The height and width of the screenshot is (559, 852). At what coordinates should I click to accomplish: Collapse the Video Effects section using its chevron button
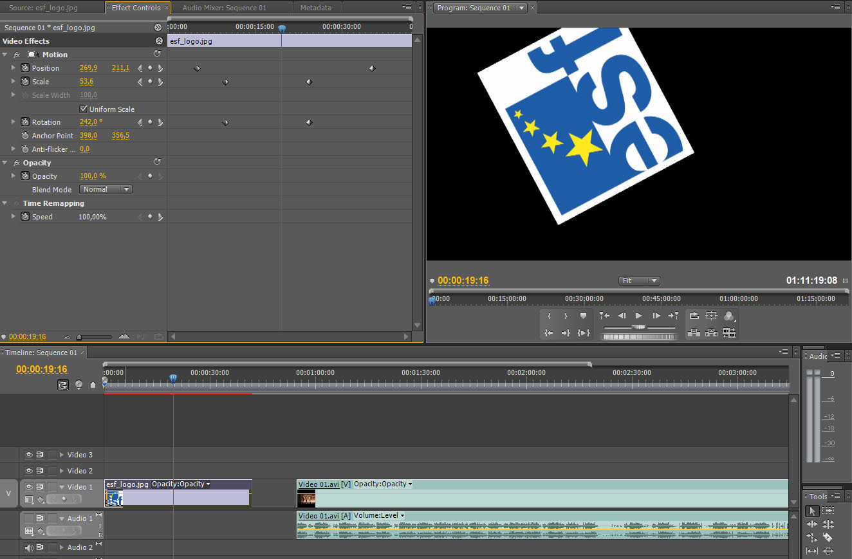pos(159,41)
